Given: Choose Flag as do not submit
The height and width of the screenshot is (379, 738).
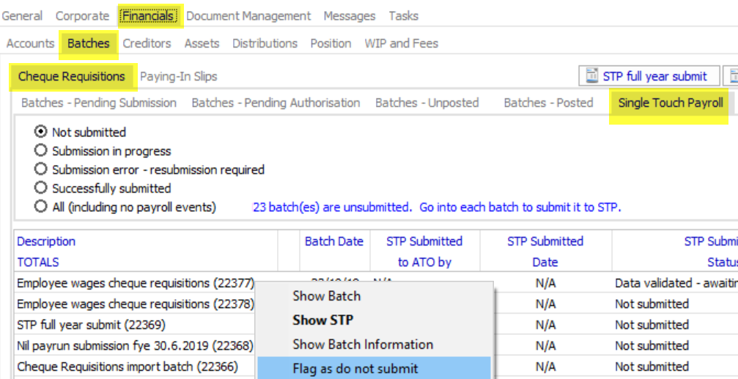Looking at the screenshot, I should 355,369.
